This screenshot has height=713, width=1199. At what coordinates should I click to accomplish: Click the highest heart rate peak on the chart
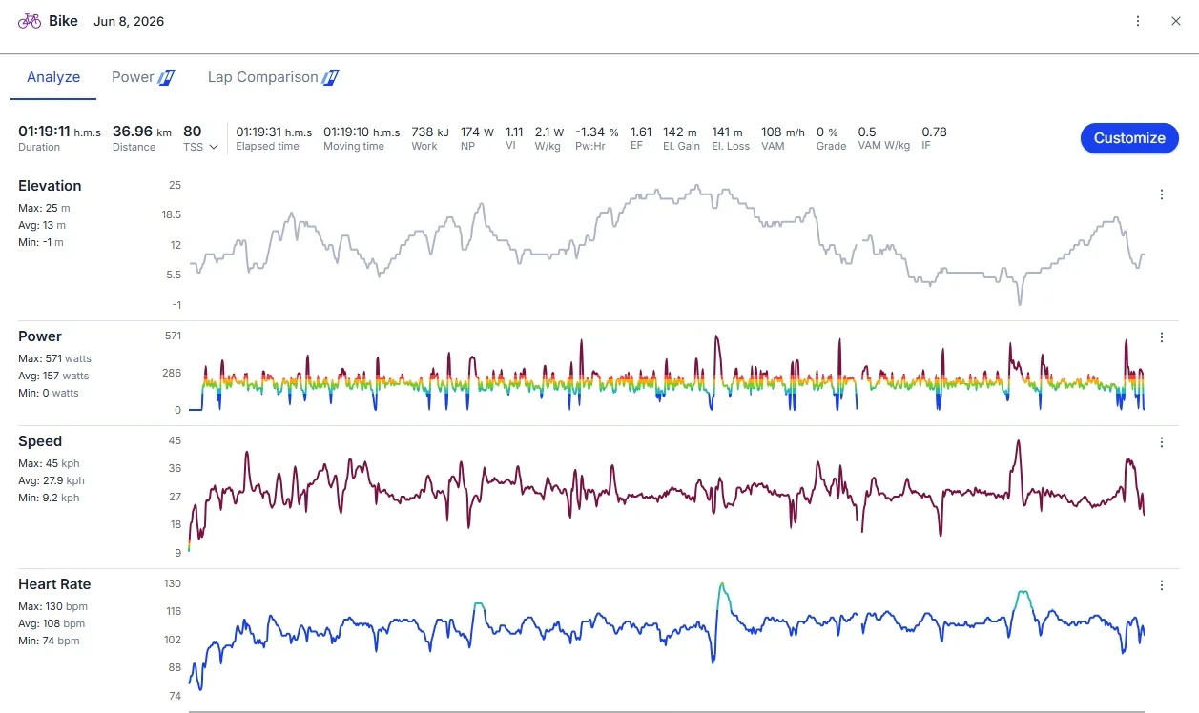pyautogui.click(x=721, y=584)
